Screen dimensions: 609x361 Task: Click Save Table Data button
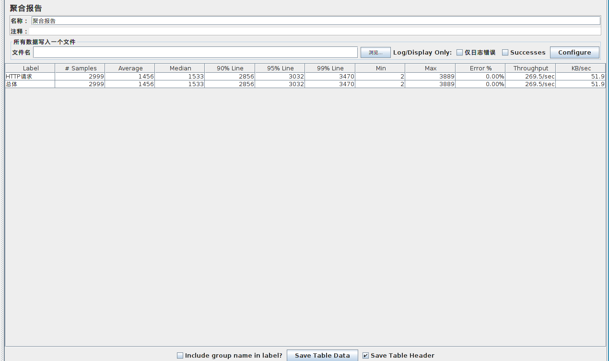pyautogui.click(x=322, y=355)
